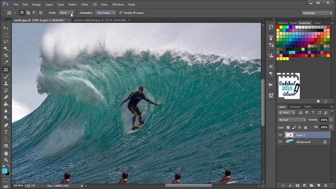Switch to the Channels tab

295,107
